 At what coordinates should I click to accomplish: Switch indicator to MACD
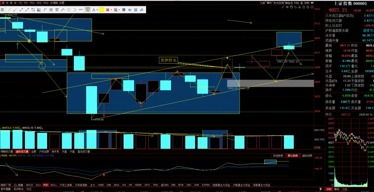[29, 185]
